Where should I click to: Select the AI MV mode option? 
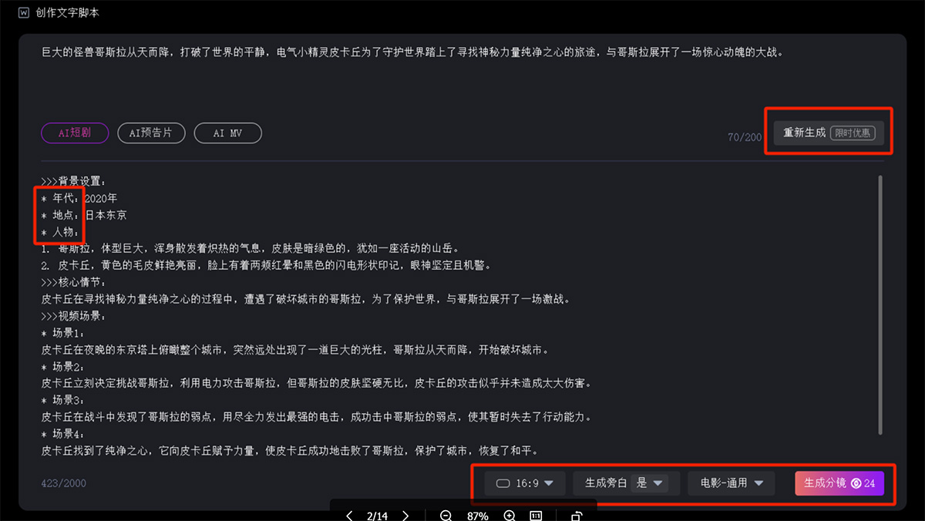(227, 133)
